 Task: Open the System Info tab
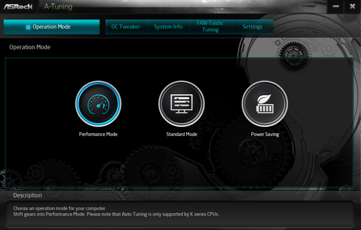[168, 27]
